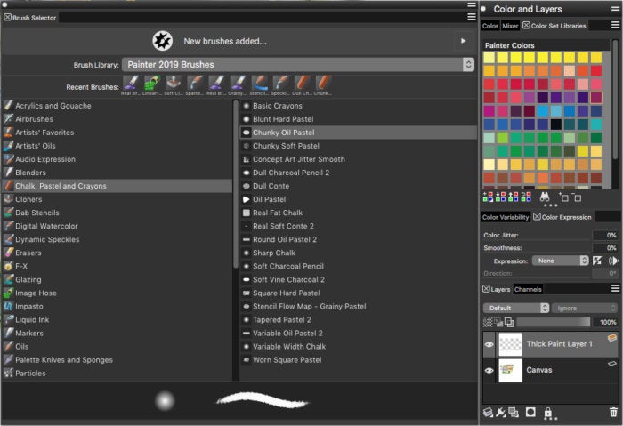
Task: Switch to the Channels tab
Action: (528, 289)
